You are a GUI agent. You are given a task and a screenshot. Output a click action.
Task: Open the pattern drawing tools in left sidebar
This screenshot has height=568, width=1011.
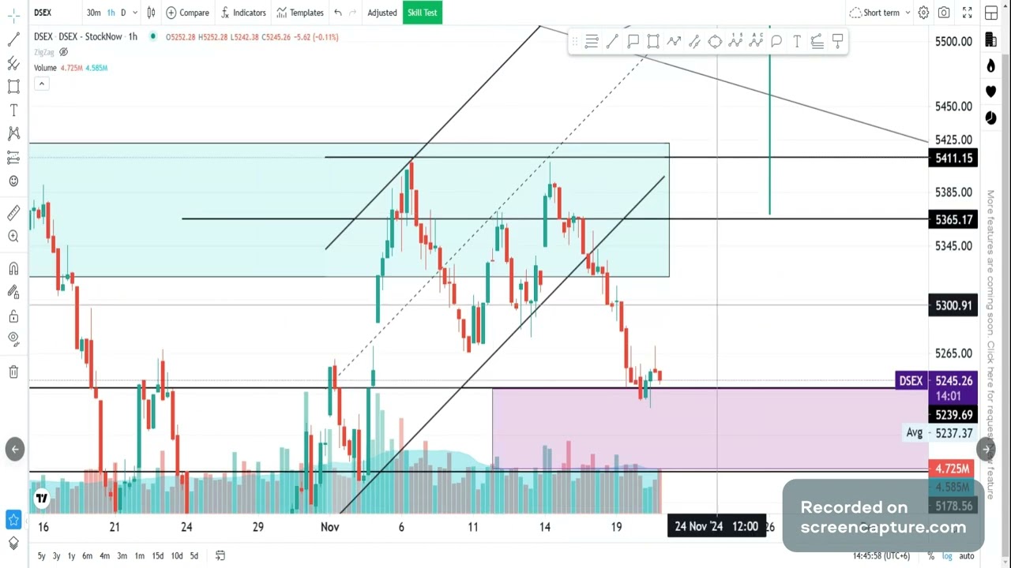[13, 133]
